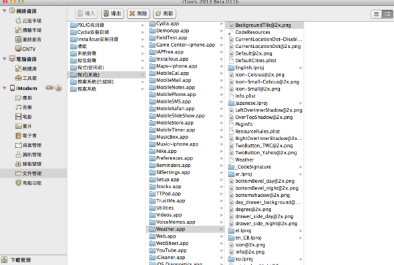Open 桌面管理 desktop management
The image size is (394, 265).
click(28, 145)
